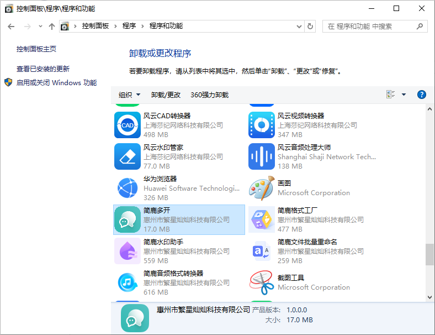435x335 pixels.
Task: Select 简鹿音频格式转换器 program name
Action: click(x=173, y=273)
